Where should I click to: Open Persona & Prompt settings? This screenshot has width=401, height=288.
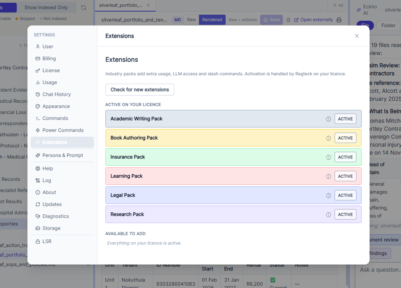click(x=62, y=155)
